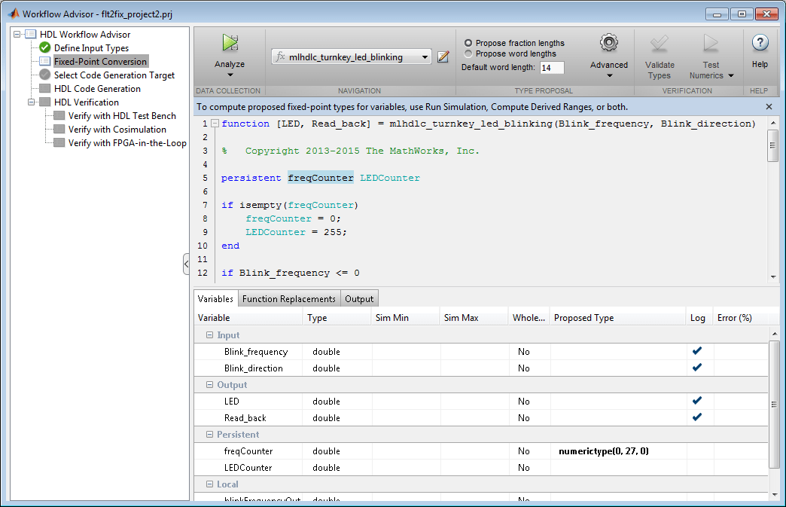
Task: Select Propose fraction lengths radio button
Action: point(468,43)
